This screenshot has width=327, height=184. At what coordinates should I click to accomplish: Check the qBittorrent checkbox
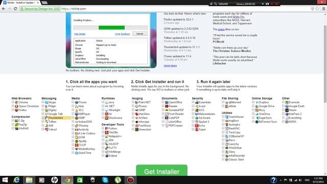[223, 102]
